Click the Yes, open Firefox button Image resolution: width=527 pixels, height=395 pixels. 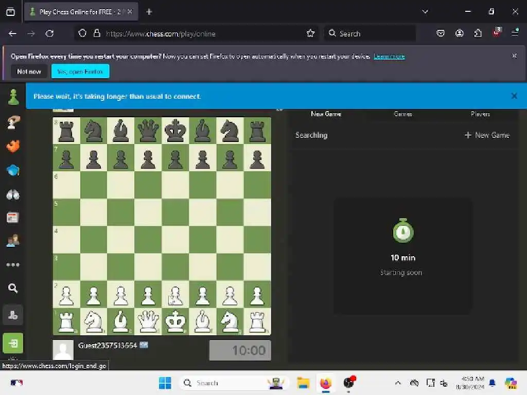pos(80,71)
